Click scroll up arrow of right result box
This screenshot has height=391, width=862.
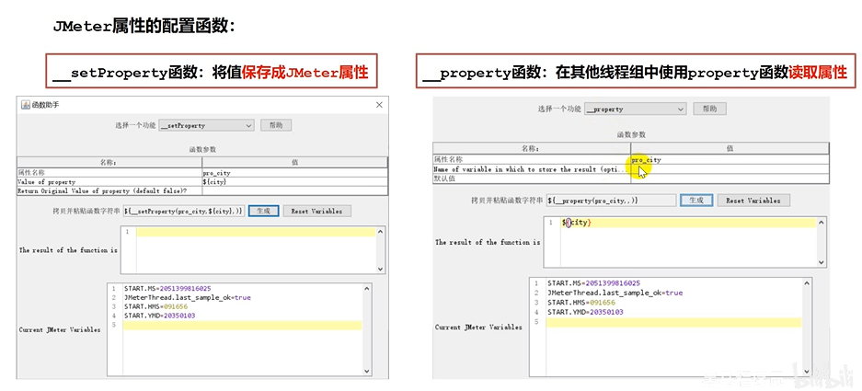[x=822, y=222]
